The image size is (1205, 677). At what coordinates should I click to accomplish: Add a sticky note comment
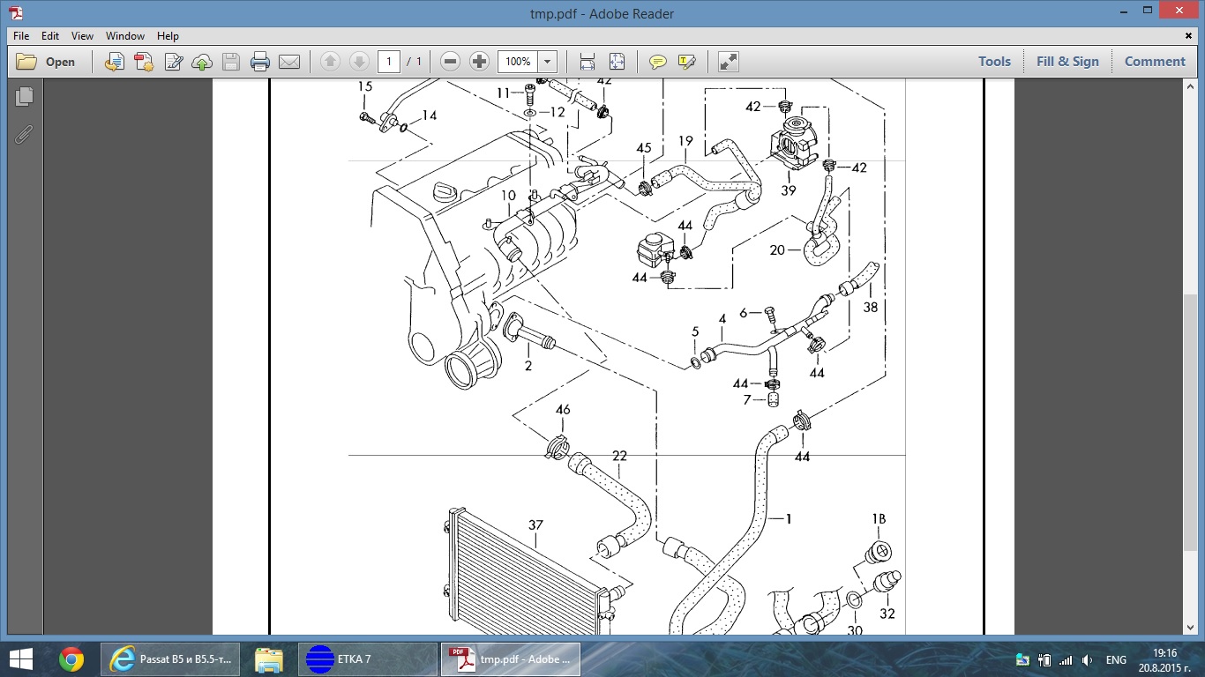click(657, 62)
